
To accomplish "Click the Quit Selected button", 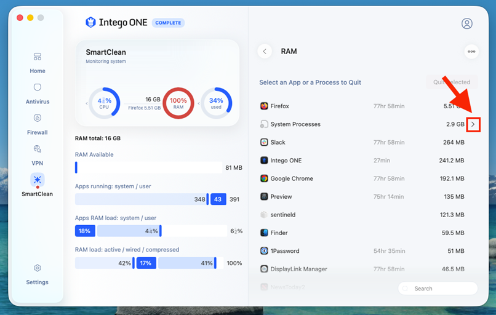I will coord(452,82).
